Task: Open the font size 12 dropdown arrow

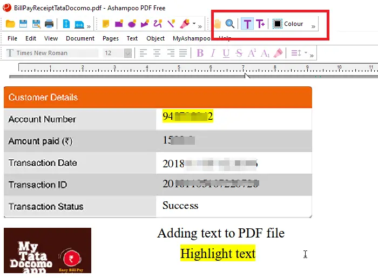Action: tap(128, 53)
